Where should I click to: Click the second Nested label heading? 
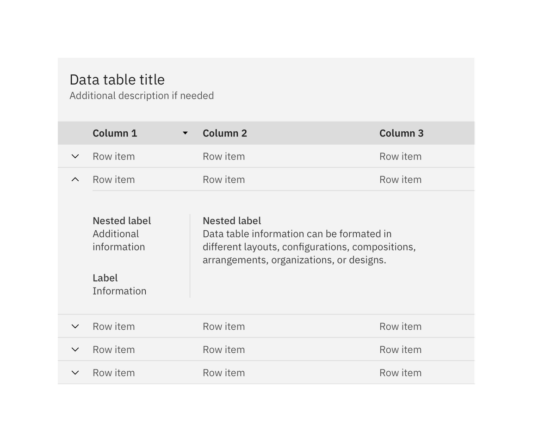[x=231, y=221]
